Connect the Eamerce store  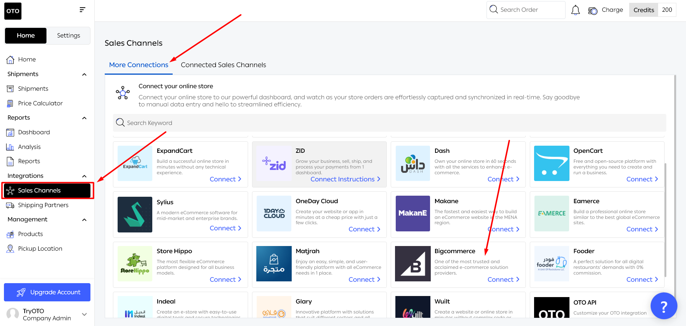(642, 229)
